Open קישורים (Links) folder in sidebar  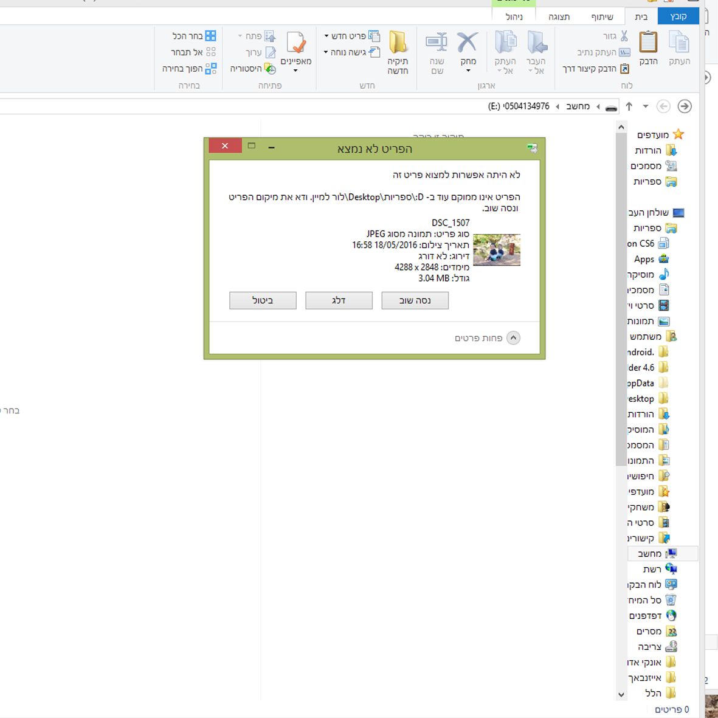tap(649, 538)
